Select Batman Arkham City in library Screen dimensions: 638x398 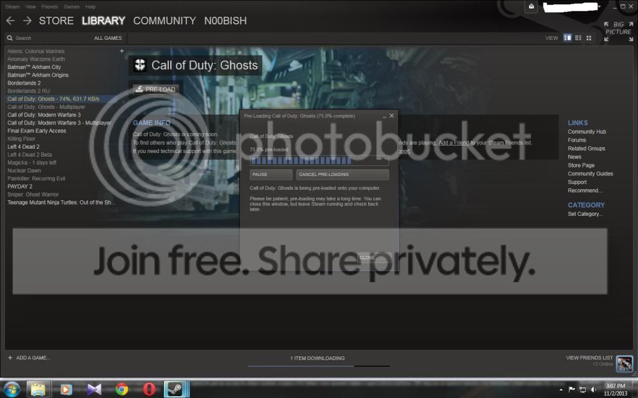34,67
